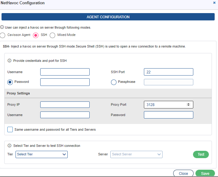
Task: Click the Server label
Action: tap(103, 154)
